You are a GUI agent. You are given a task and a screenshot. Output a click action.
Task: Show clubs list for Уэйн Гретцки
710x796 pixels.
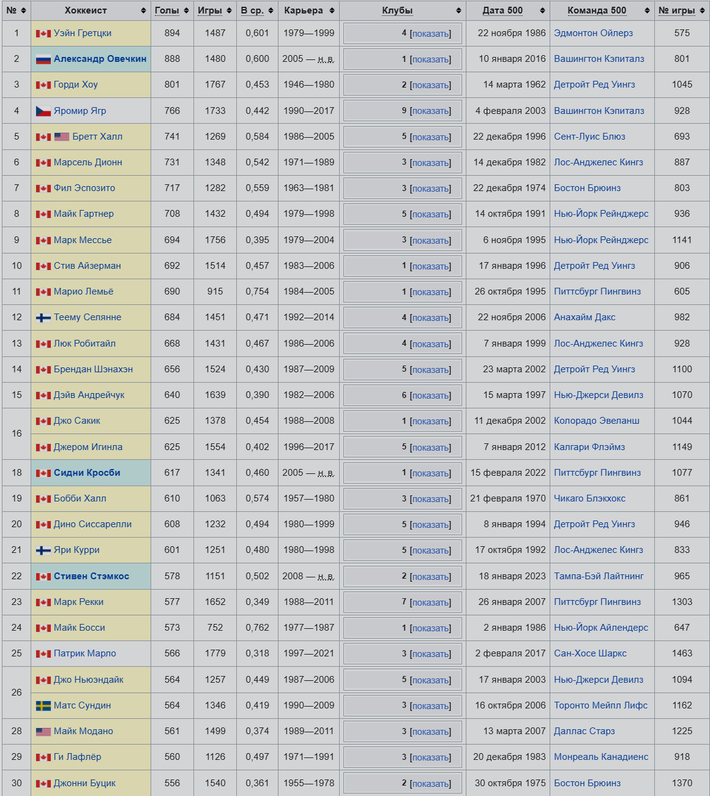(430, 34)
